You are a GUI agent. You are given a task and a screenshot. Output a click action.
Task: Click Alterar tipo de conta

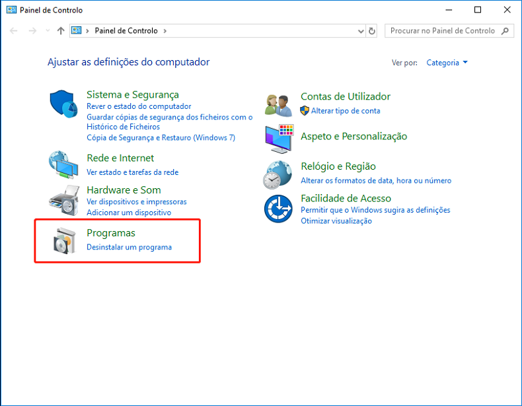(346, 111)
